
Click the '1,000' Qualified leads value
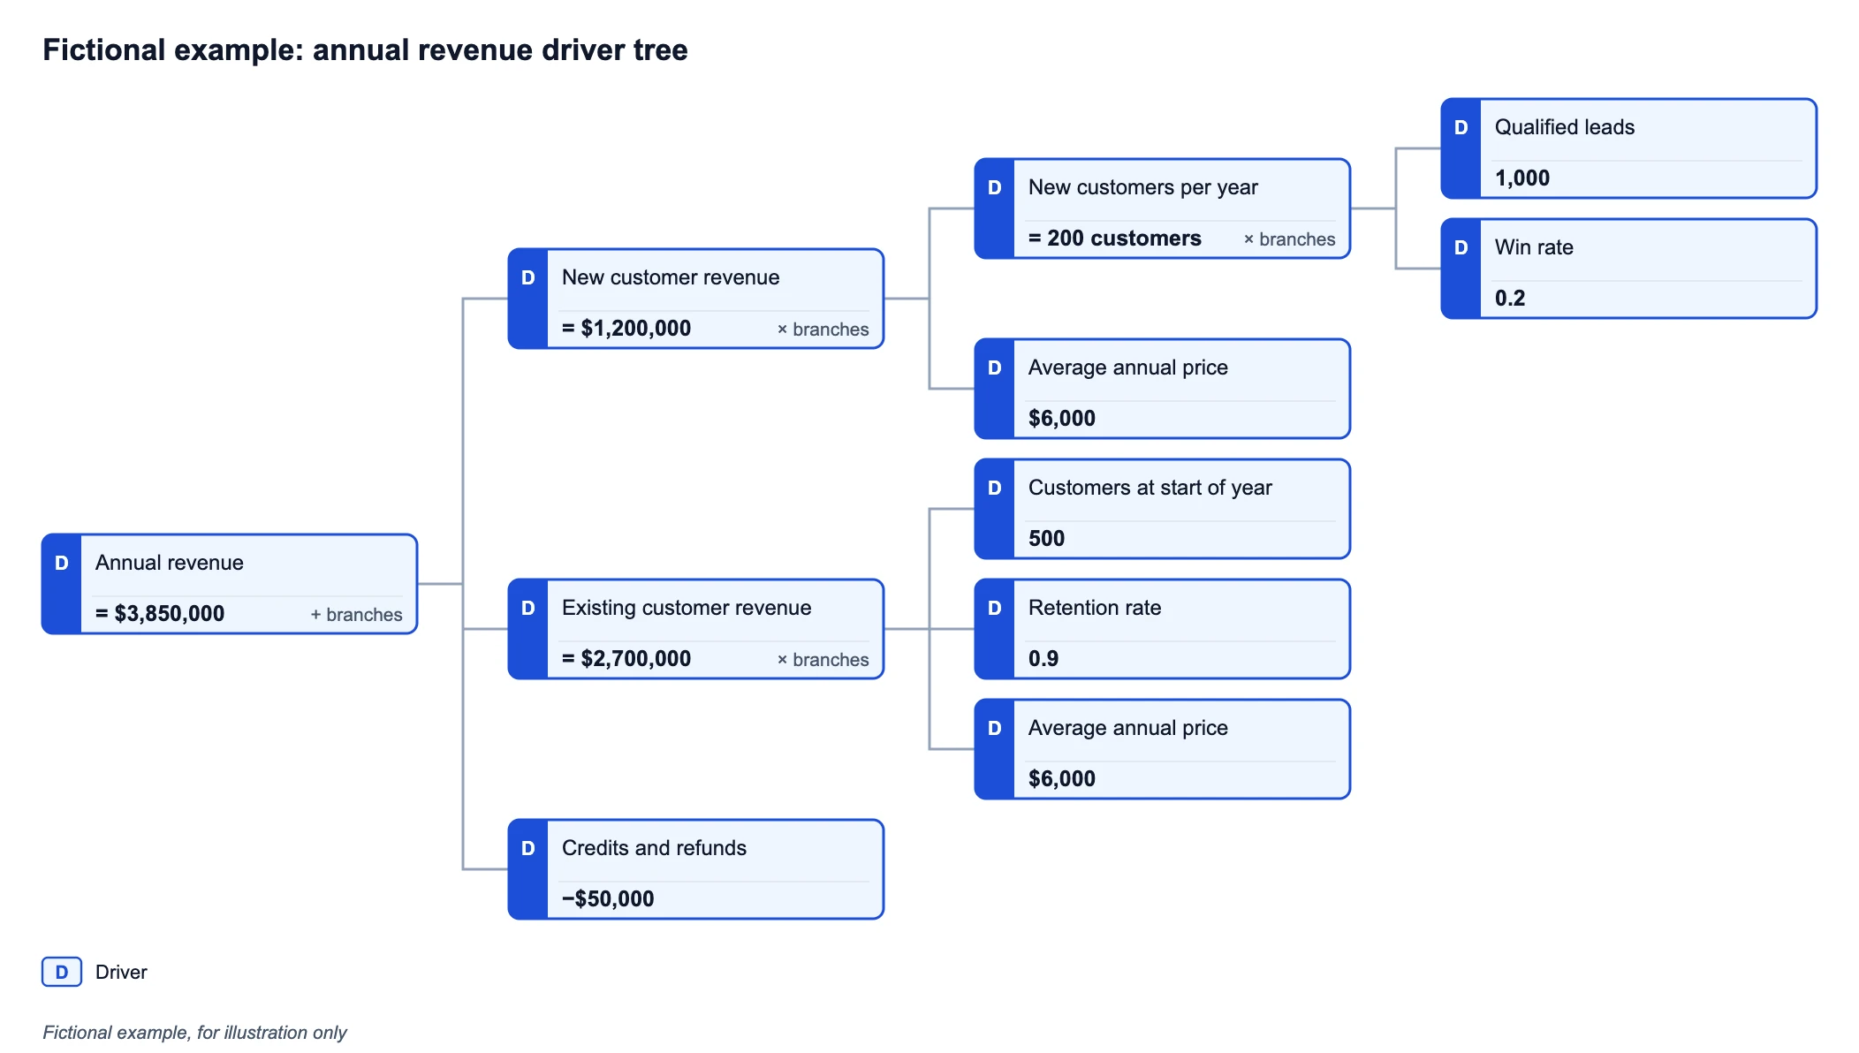[x=1522, y=178]
